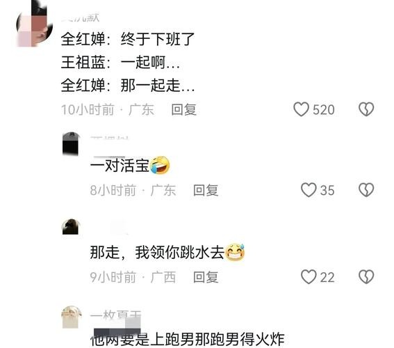Like the 那走，我领你跳水去 reply
This screenshot has height=348, width=394.
tap(309, 277)
